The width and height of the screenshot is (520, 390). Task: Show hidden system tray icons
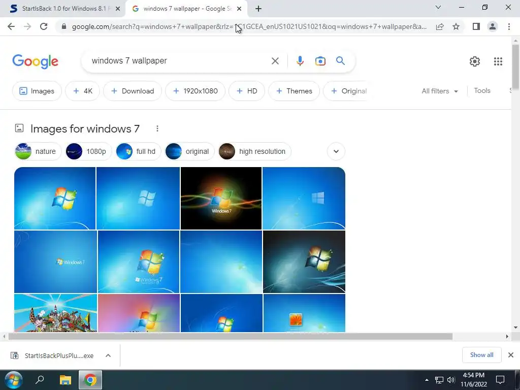[427, 380]
